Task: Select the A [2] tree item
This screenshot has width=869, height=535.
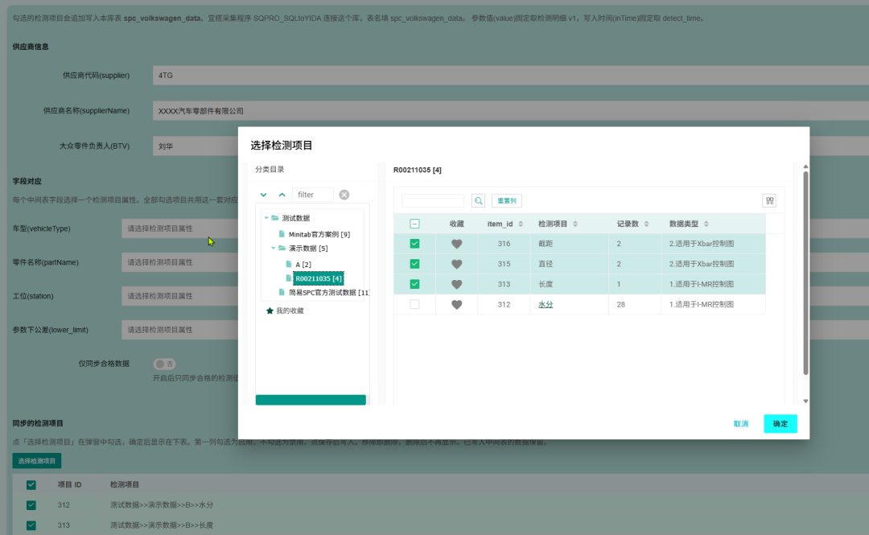Action: click(303, 265)
